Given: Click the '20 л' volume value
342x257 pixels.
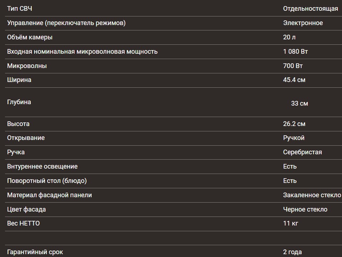Looking at the screenshot, I should (289, 37).
